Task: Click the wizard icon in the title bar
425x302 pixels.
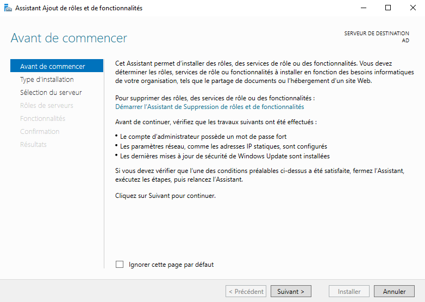Action: tap(8, 8)
